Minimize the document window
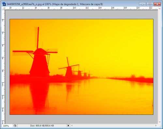163x129 pixels. point(142,4)
